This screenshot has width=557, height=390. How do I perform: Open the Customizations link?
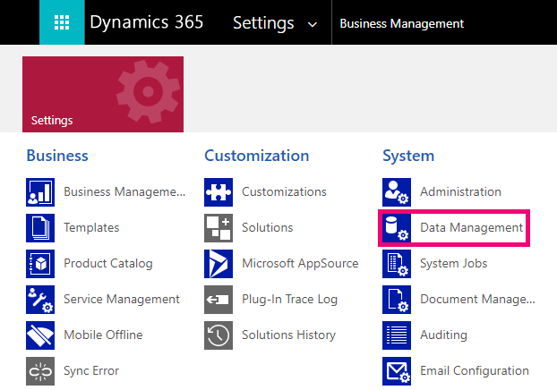tap(284, 191)
